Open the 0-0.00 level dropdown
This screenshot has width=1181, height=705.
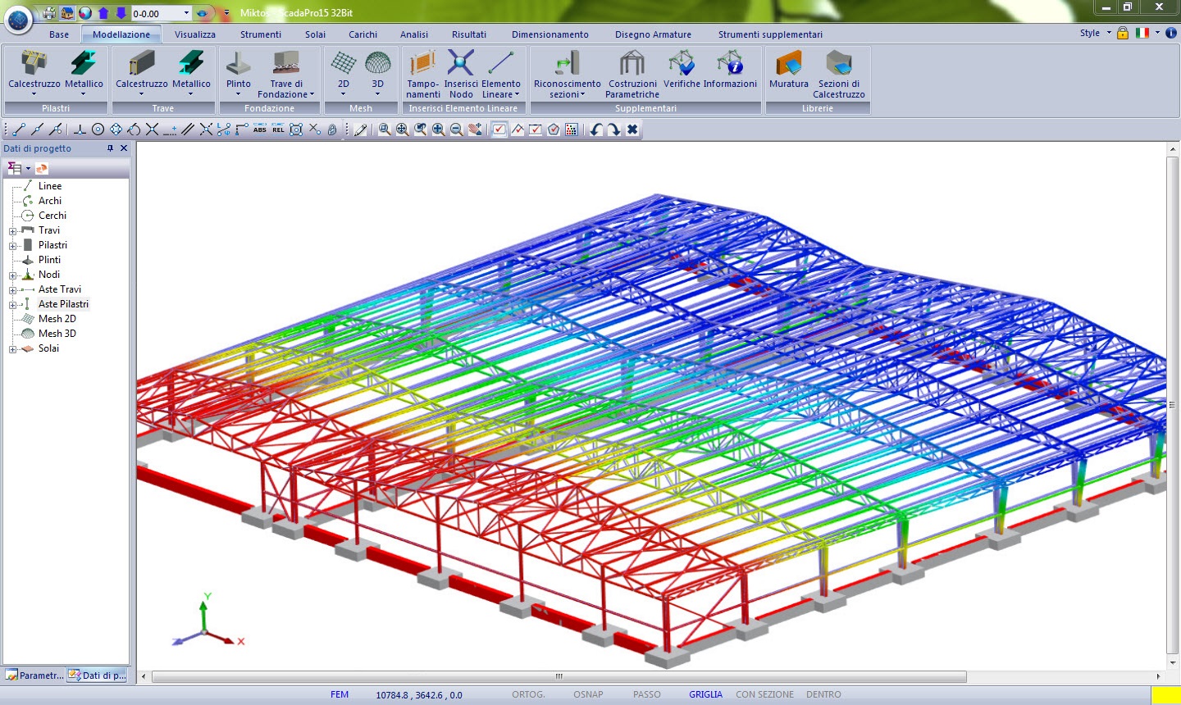click(186, 13)
